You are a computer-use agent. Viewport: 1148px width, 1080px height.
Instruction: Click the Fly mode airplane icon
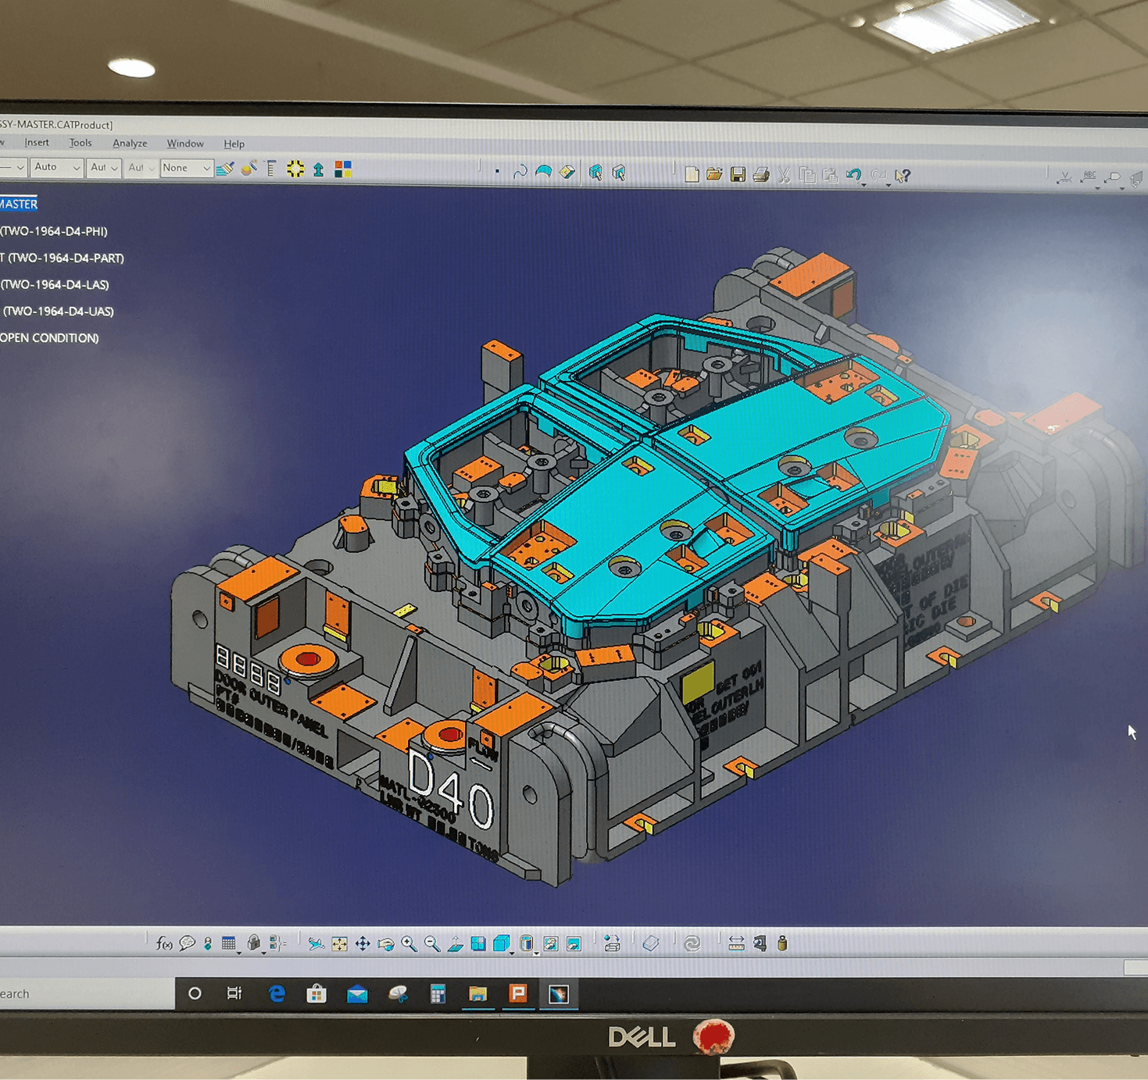coord(316,944)
